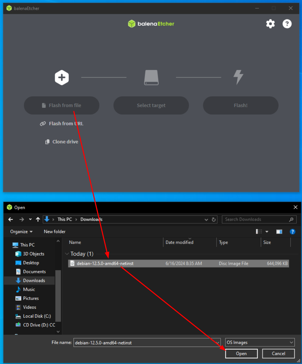Screen dimensions: 302x364
Task: Click Disc Image File type cell
Action: (234, 264)
